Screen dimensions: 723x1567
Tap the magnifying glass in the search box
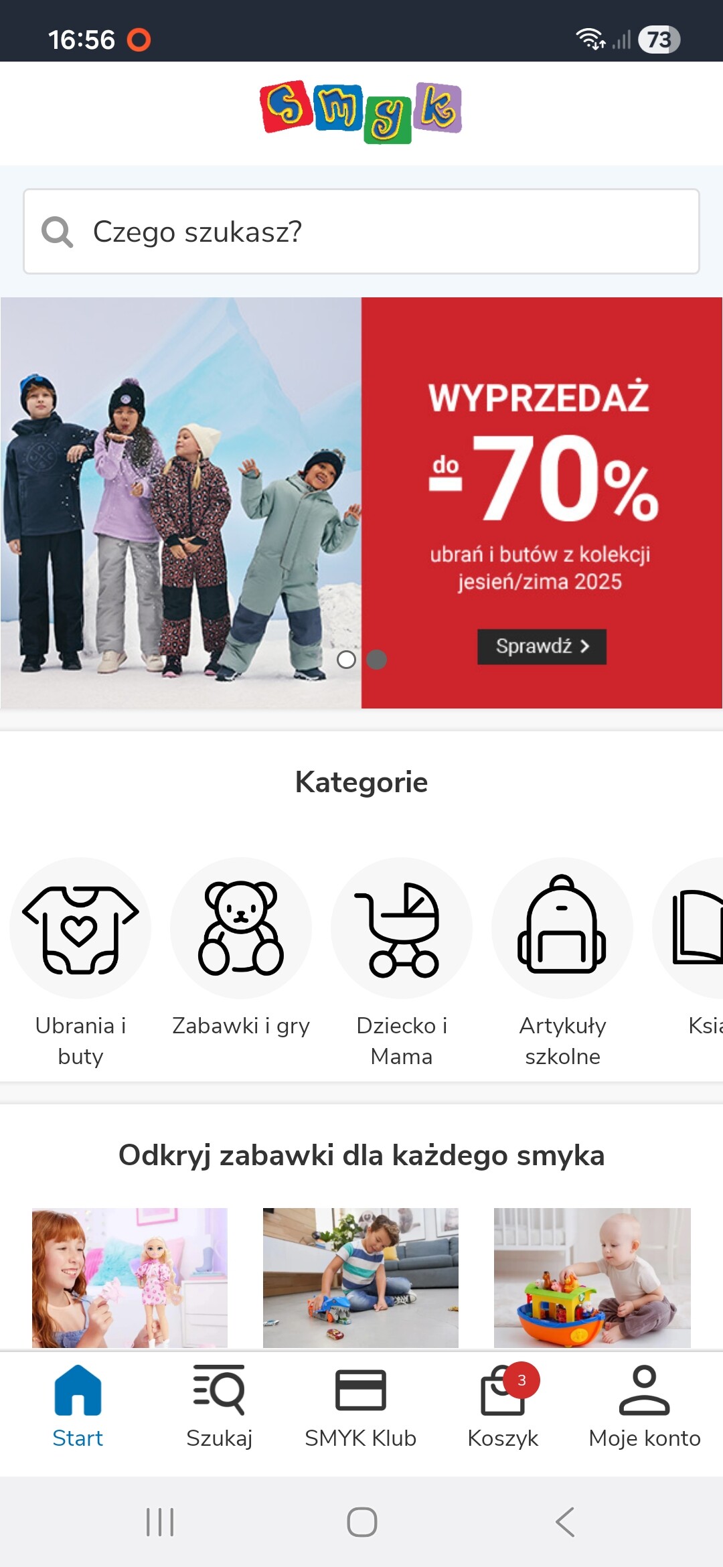click(58, 232)
